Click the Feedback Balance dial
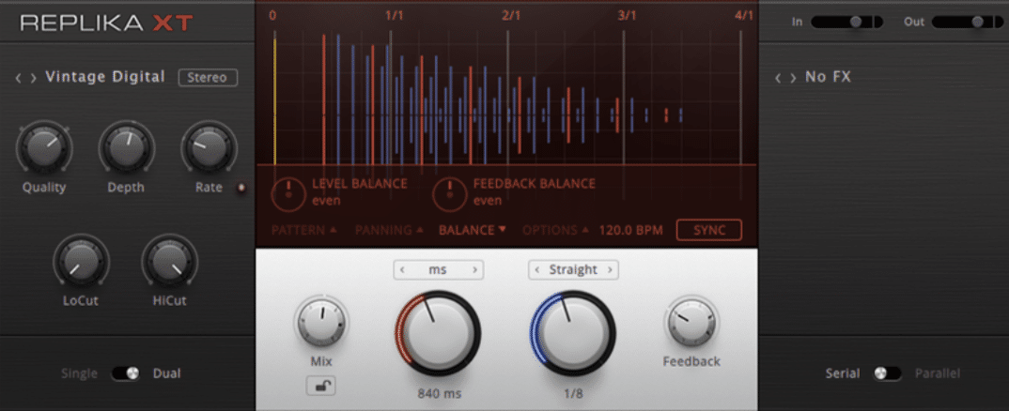The height and width of the screenshot is (411, 1009). pos(449,194)
